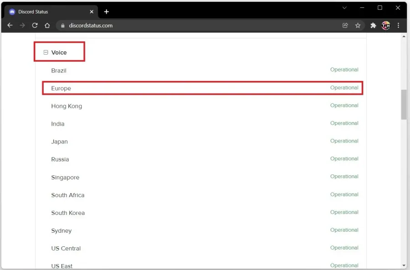Click the Operational status for Europe
Viewport: 410px width, 270px height.
(x=344, y=87)
